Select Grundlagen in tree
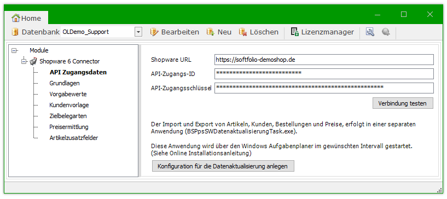The width and height of the screenshot is (447, 199). (65, 83)
